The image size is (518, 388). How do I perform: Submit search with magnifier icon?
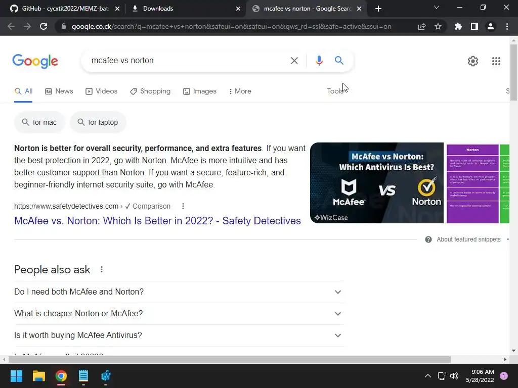(x=339, y=61)
